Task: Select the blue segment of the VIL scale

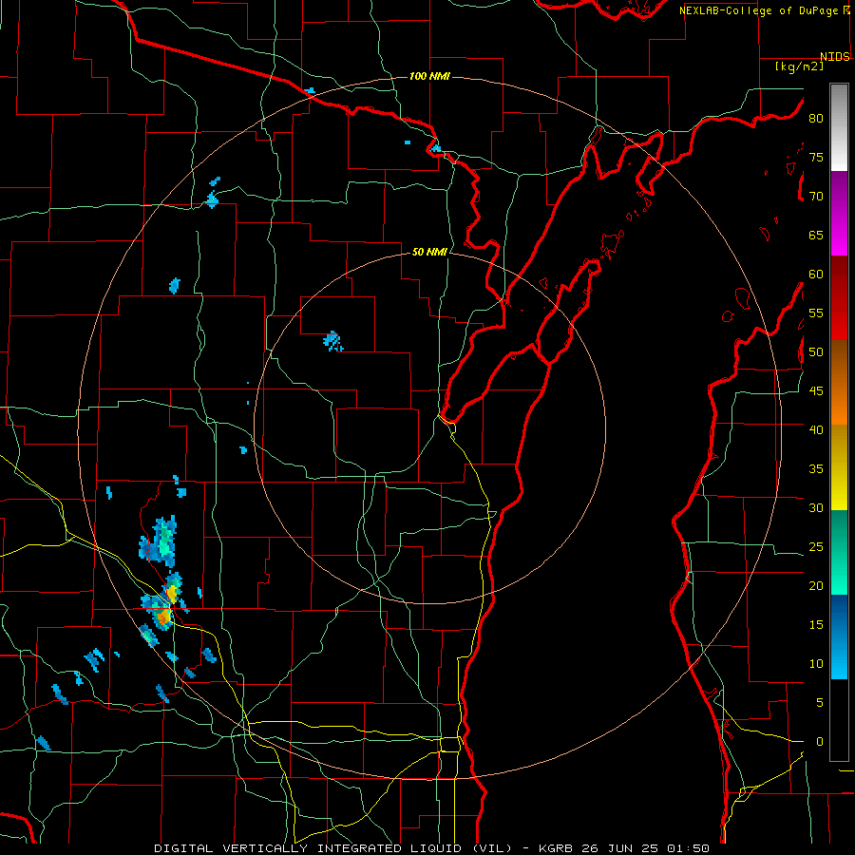Action: (x=839, y=636)
